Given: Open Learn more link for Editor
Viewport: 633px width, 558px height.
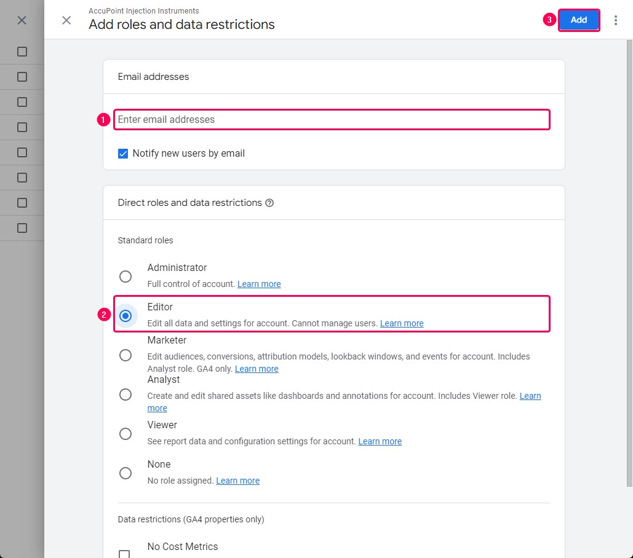Looking at the screenshot, I should pos(402,323).
